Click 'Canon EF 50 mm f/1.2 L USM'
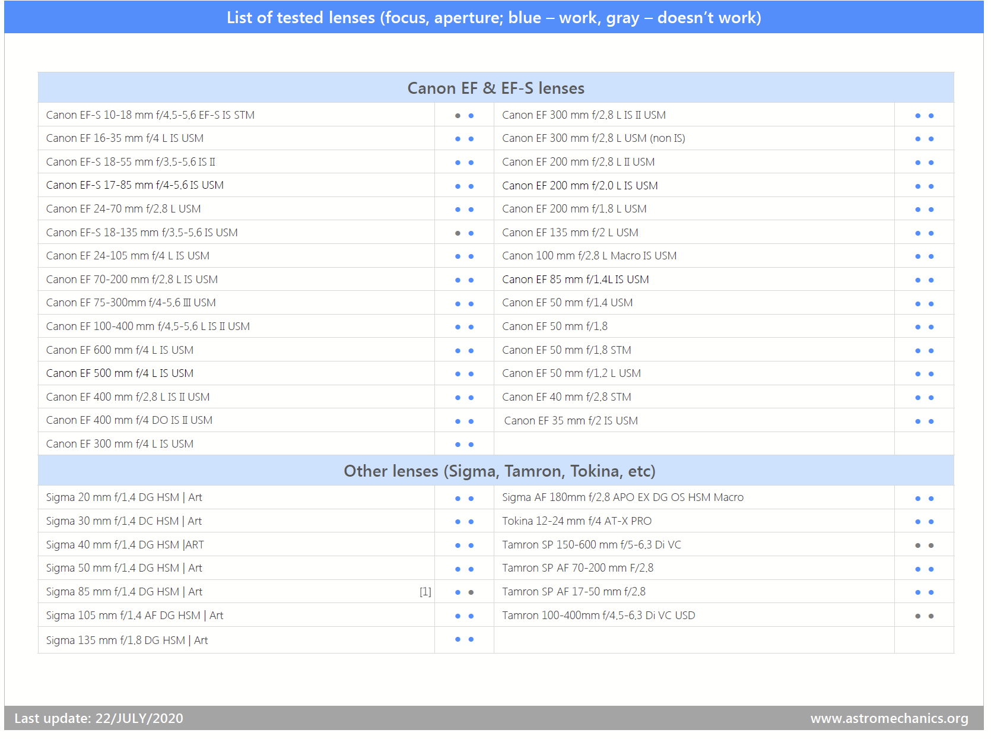The height and width of the screenshot is (739, 991). 571,373
